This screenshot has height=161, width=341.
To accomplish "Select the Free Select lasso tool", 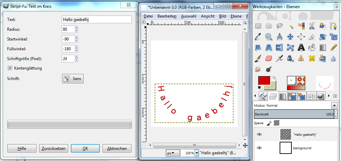I will [280, 26].
